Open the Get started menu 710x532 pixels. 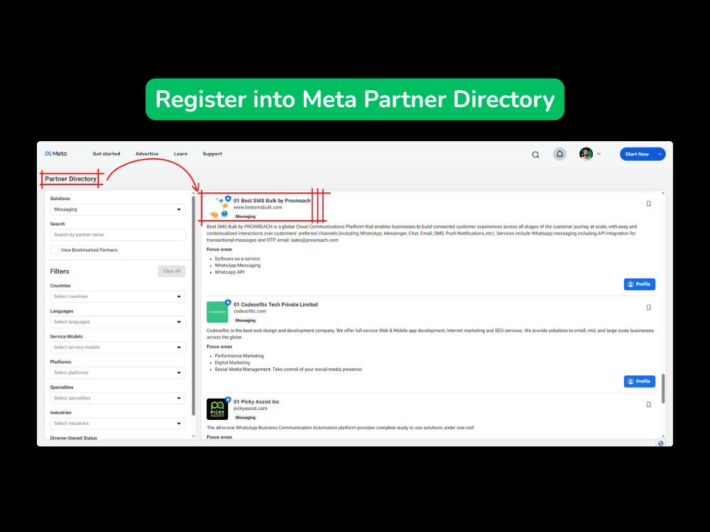[x=106, y=154]
